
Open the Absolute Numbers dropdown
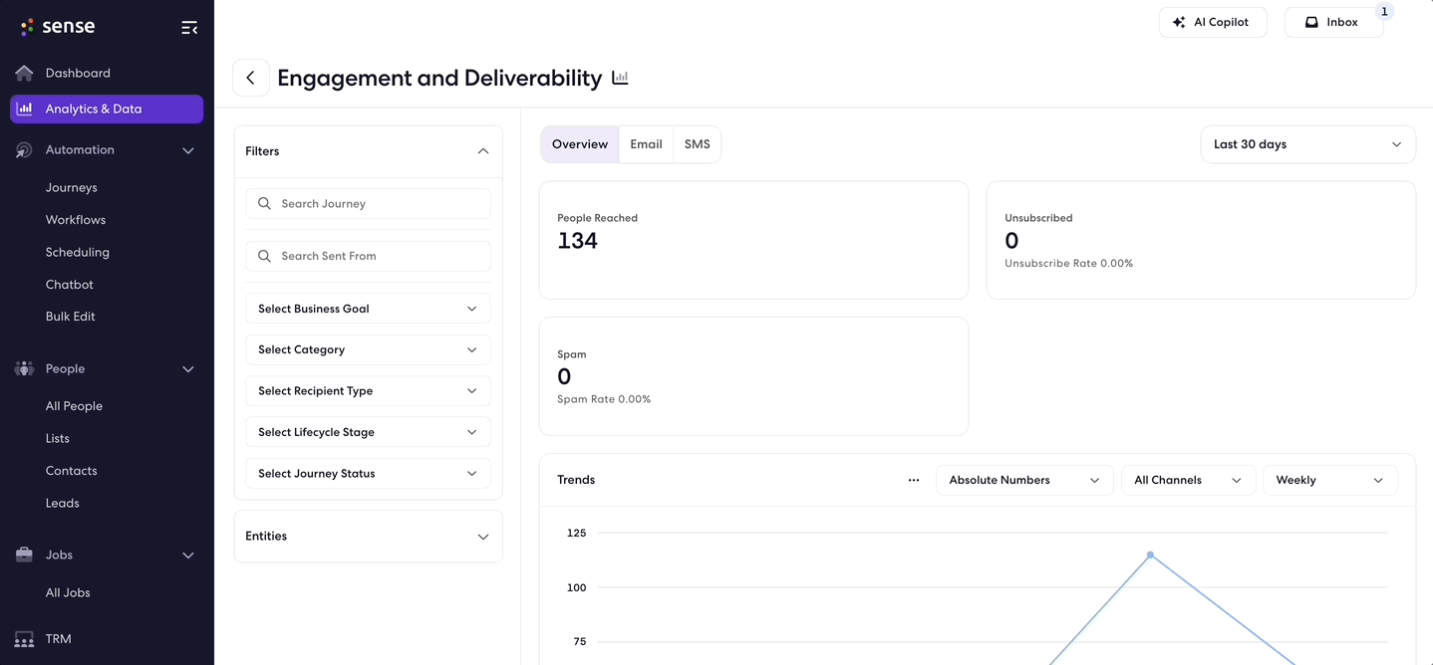1024,480
